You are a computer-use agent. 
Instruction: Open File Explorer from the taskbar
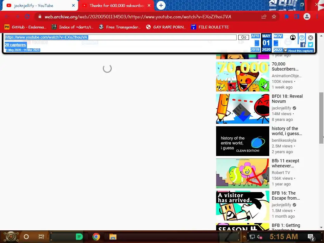[113, 237]
